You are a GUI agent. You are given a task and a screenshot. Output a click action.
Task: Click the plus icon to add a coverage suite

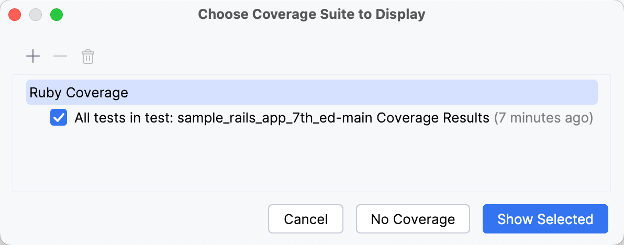(33, 57)
